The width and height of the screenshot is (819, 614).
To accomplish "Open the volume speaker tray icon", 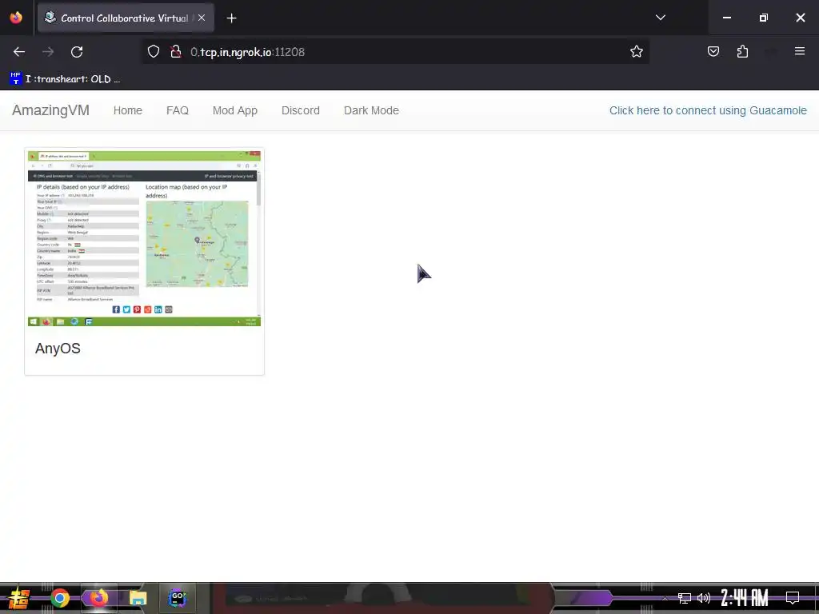I will pyautogui.click(x=704, y=598).
